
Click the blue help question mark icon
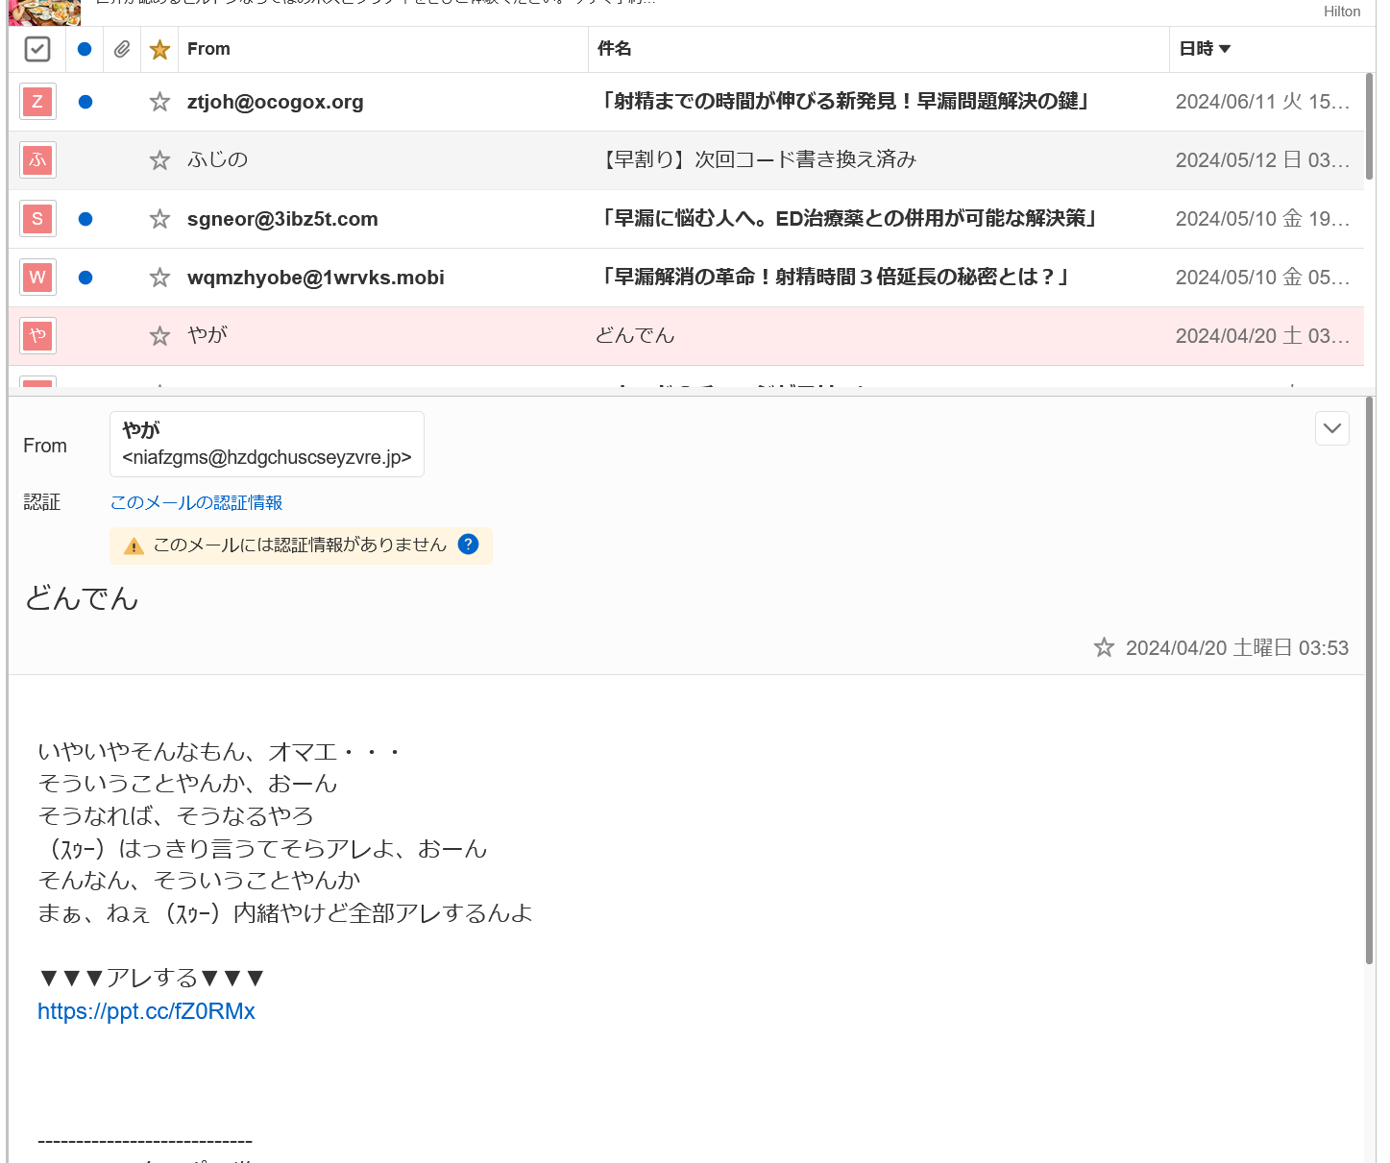point(468,545)
